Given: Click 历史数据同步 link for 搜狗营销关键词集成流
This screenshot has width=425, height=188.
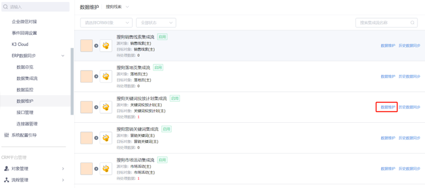Looking at the screenshot, I should pyautogui.click(x=409, y=138).
